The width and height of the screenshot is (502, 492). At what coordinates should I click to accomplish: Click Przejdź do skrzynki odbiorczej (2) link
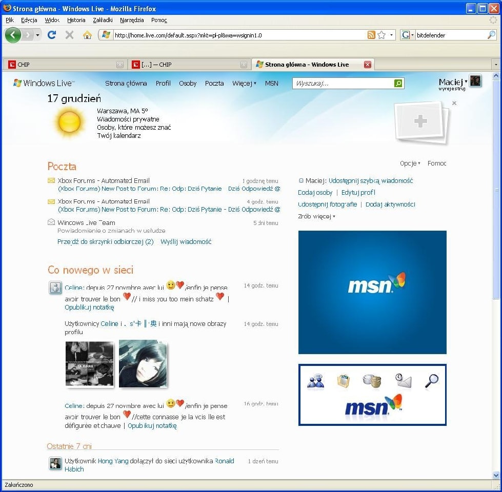(x=105, y=242)
